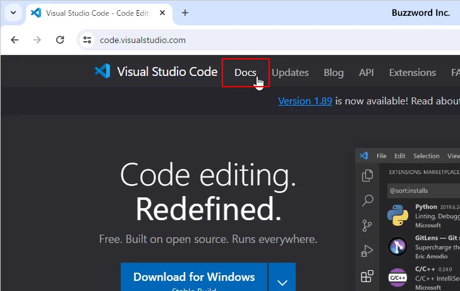Click the Python extension icon
Viewport: 460px width, 291px height.
397,215
